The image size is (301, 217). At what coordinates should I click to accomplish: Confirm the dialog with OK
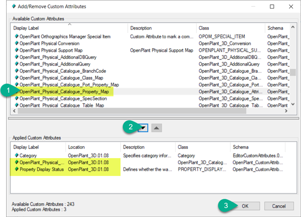245,206
